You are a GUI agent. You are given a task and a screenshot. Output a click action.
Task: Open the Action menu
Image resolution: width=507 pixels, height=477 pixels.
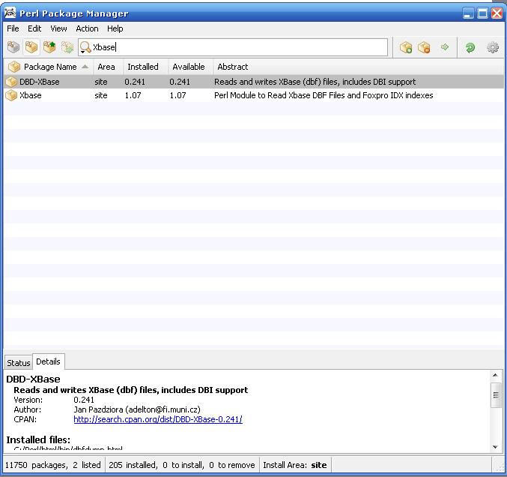coord(87,28)
